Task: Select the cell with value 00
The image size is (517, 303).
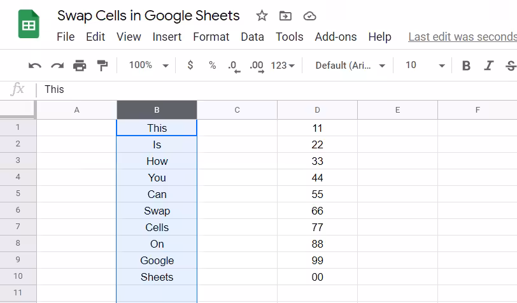Action: tap(317, 277)
